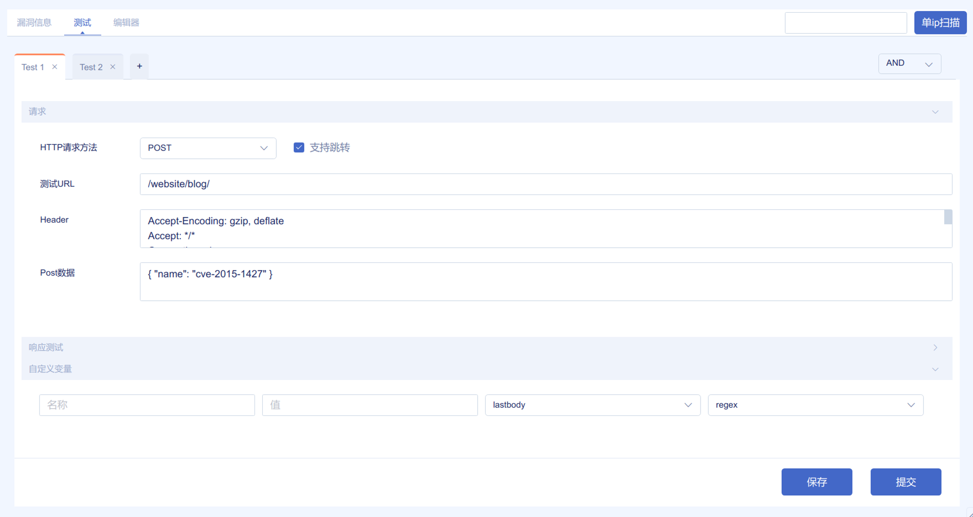
Task: Switch to the 编辑器 tab
Action: click(x=126, y=22)
